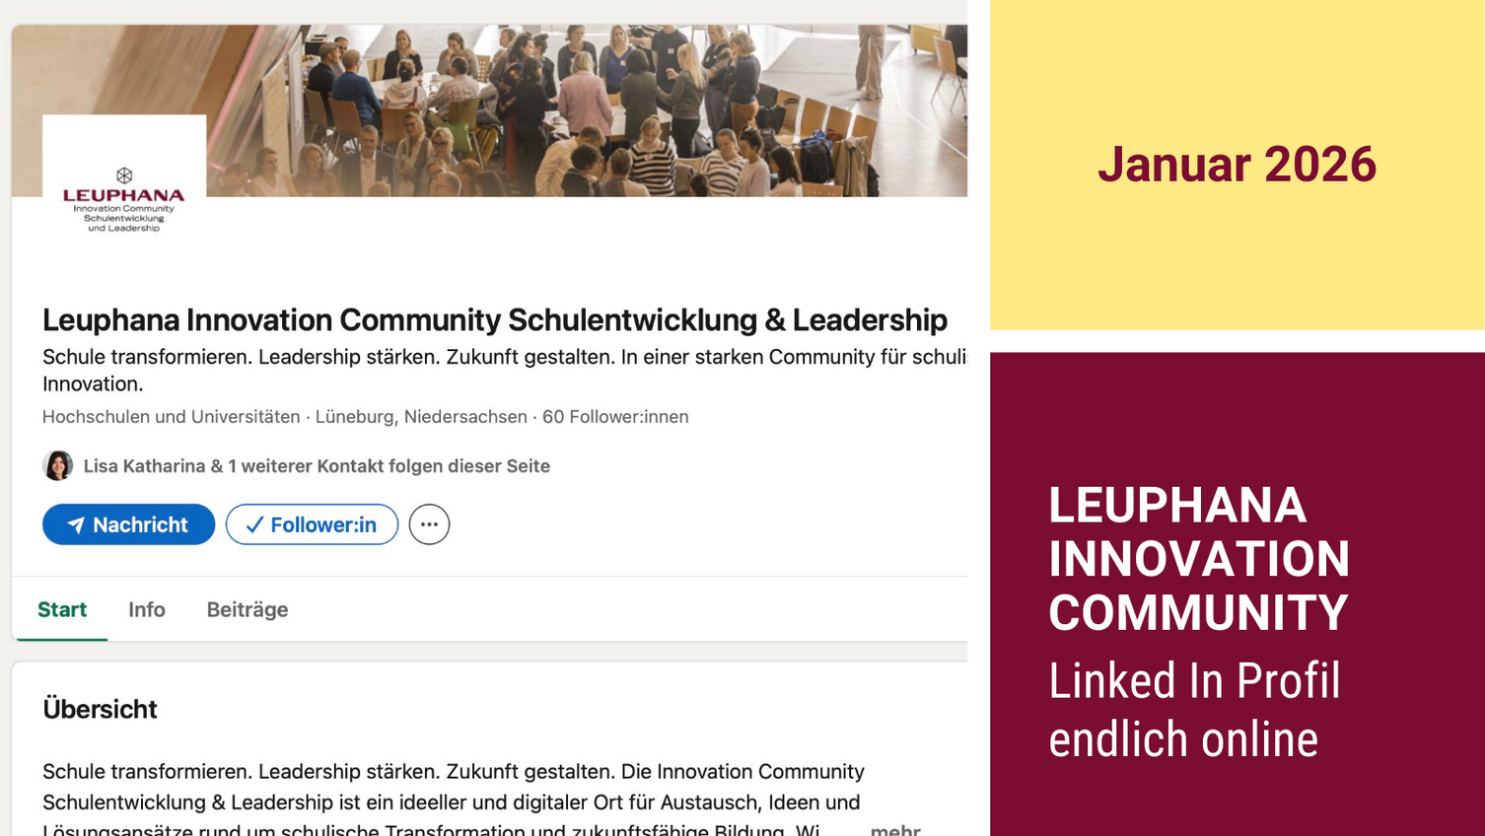Image resolution: width=1485 pixels, height=836 pixels.
Task: Click the Nachricht message button
Action: click(128, 524)
